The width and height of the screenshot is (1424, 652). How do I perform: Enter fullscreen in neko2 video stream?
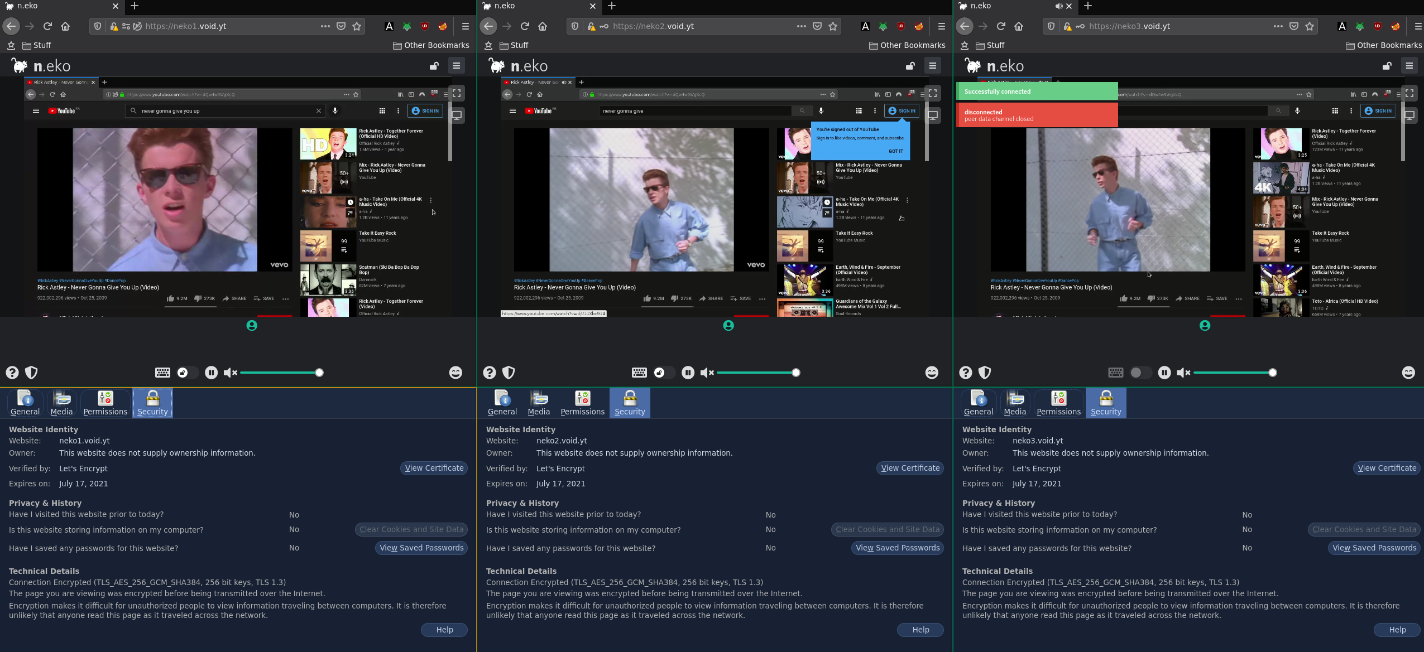[x=933, y=93]
